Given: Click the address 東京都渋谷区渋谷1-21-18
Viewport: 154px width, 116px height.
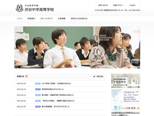Looking at the screenshot, I should tap(113, 10).
